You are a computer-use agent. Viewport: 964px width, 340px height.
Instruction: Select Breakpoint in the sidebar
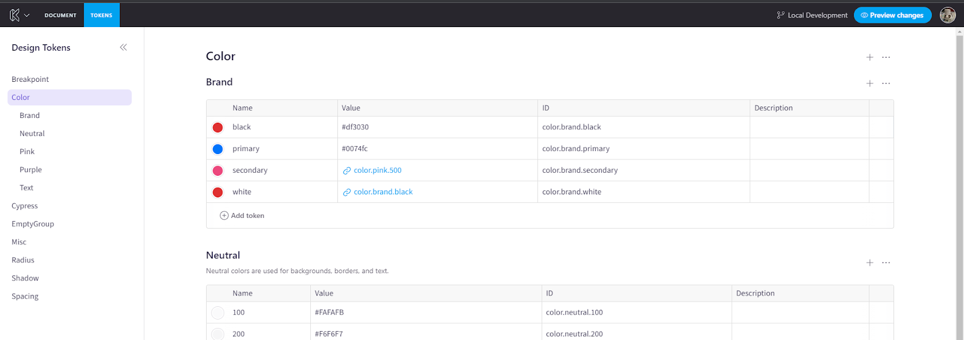coord(30,79)
